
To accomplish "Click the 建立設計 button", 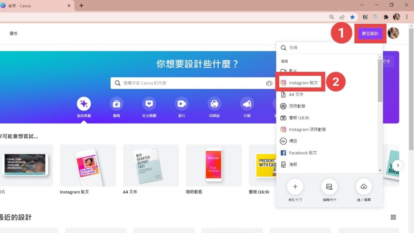I will click(x=370, y=34).
